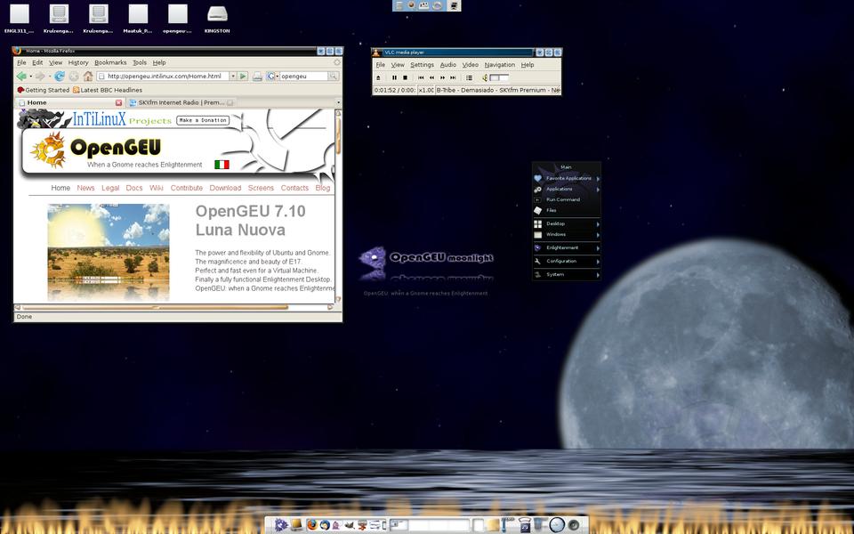Image resolution: width=854 pixels, height=534 pixels.
Task: Click the green Go button beside URL
Action: click(243, 77)
